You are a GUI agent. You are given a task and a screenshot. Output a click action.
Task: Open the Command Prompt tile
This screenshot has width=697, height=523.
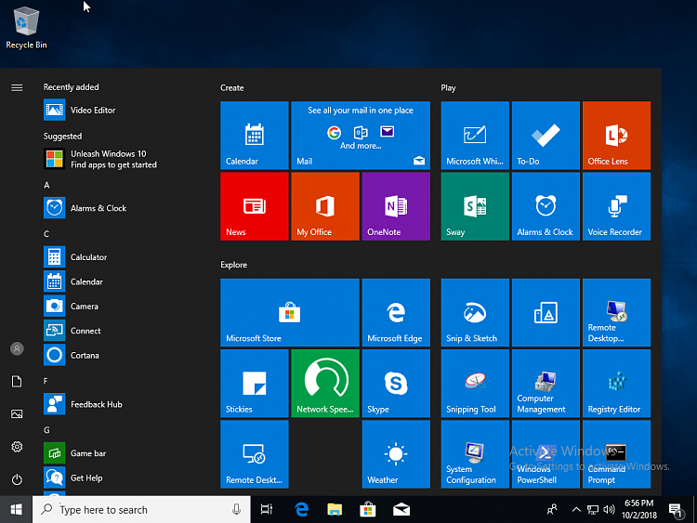point(616,454)
